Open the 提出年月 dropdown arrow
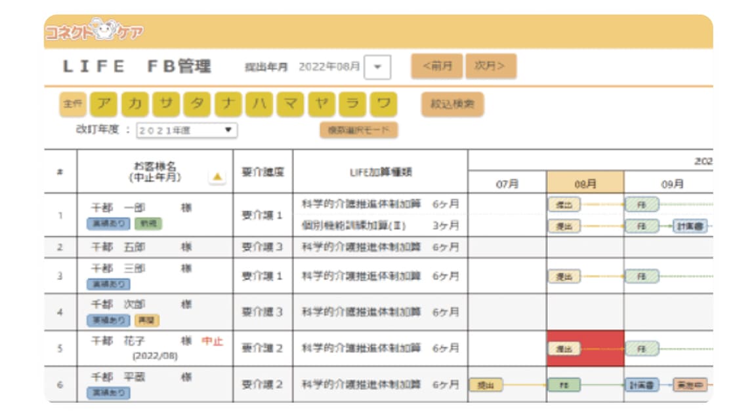Image resolution: width=756 pixels, height=418 pixels. point(377,67)
